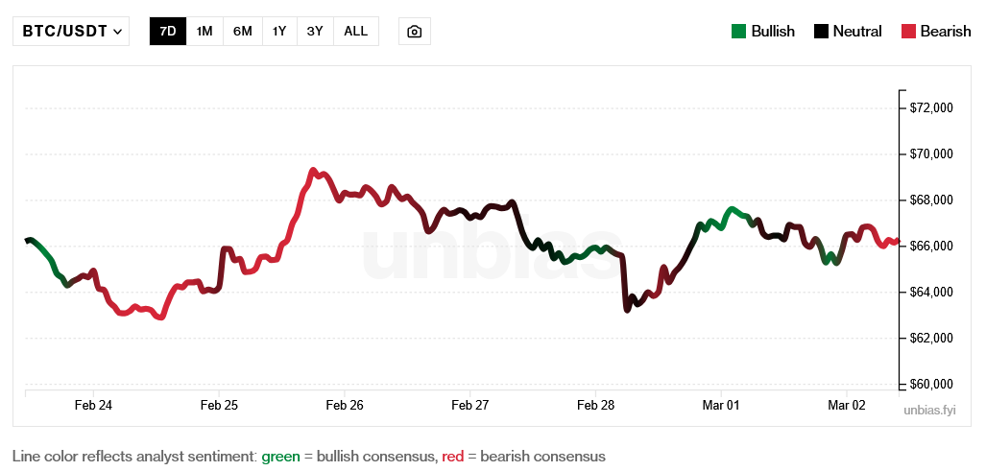This screenshot has height=471, width=986.
Task: Show ALL time price history
Action: (x=355, y=31)
